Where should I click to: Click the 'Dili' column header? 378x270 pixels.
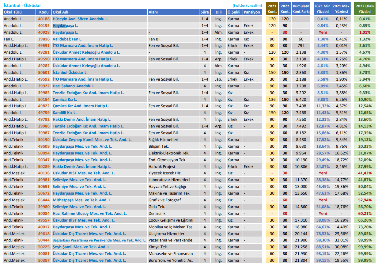[x=218, y=12]
